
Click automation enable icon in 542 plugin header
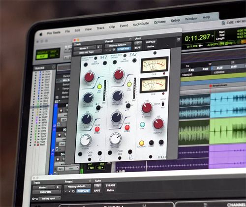tap(138, 43)
